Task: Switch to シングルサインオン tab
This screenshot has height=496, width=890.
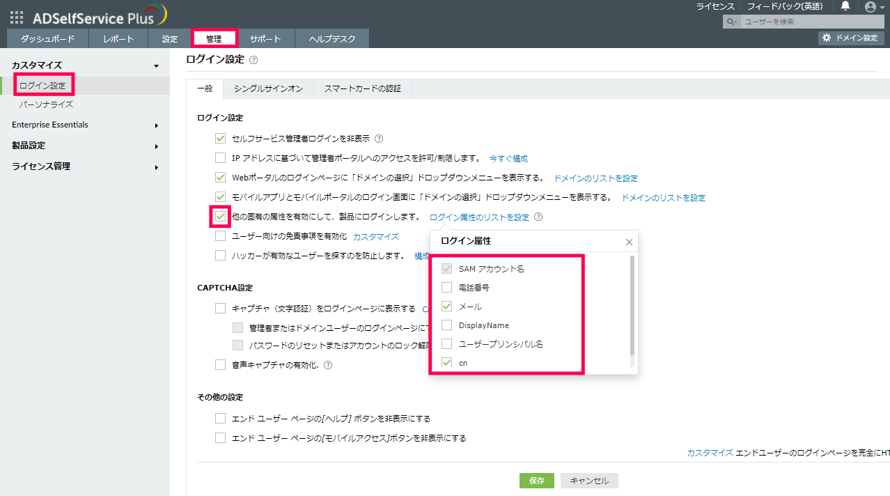Action: [268, 88]
